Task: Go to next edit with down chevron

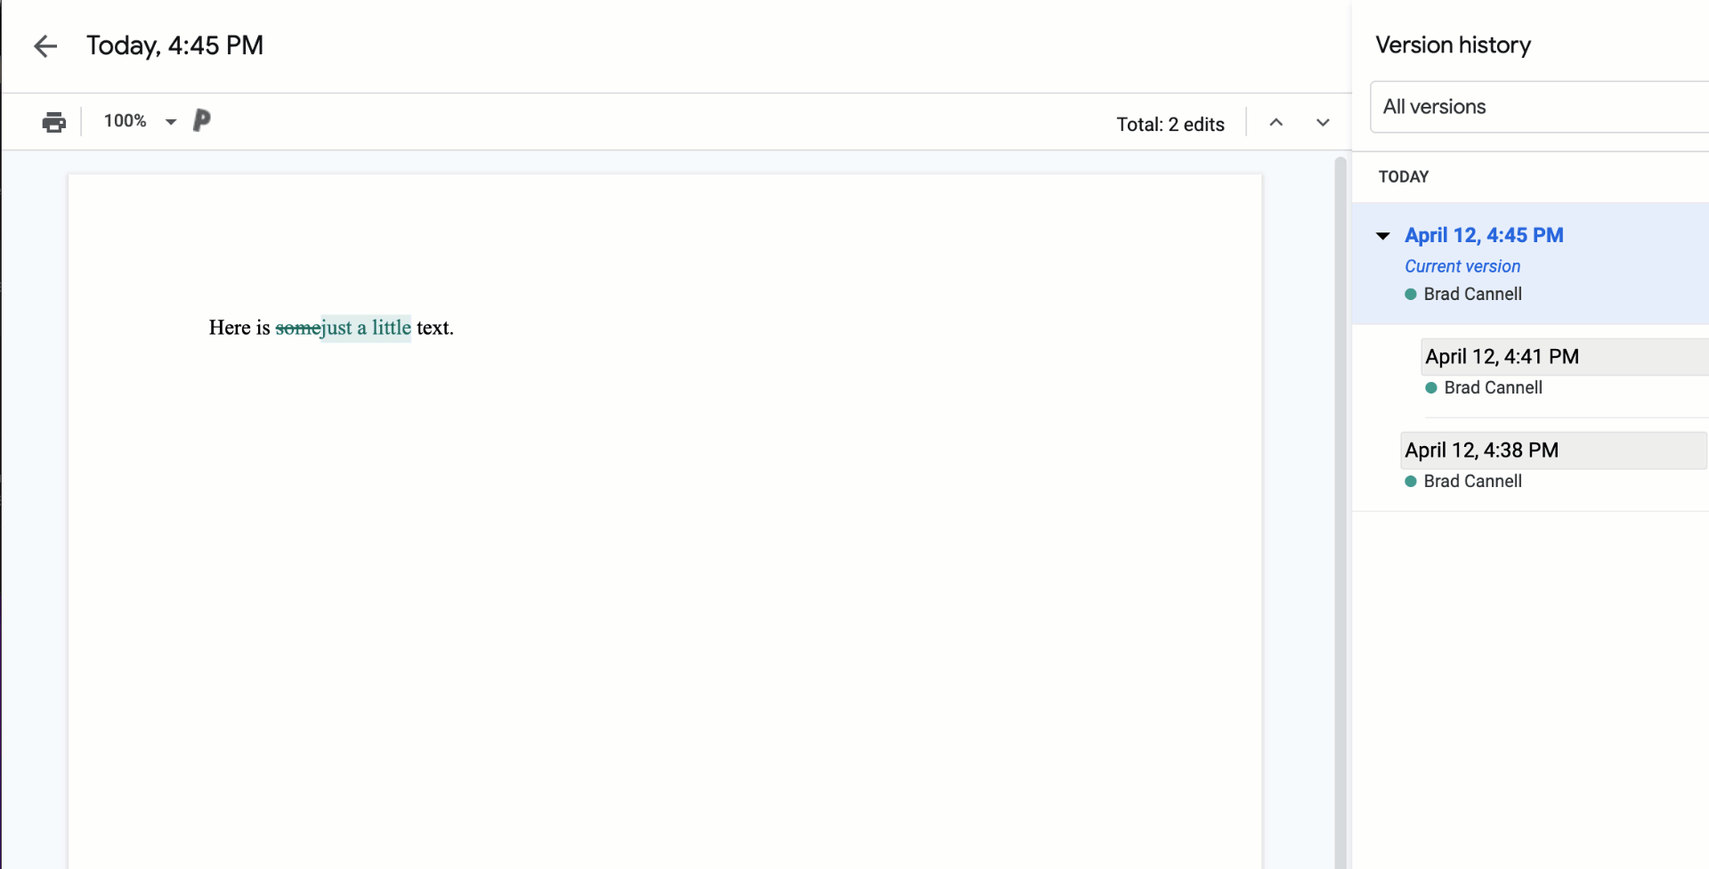Action: tap(1323, 123)
